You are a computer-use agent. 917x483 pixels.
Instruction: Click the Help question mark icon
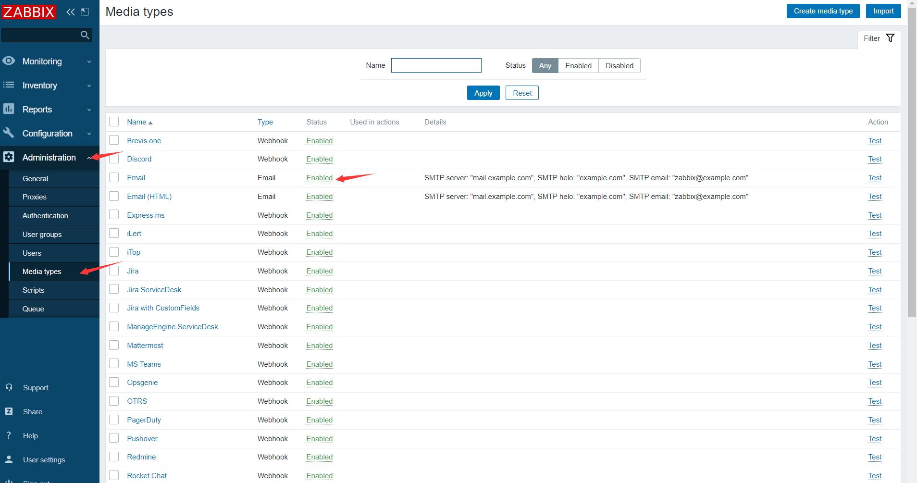[x=9, y=435]
